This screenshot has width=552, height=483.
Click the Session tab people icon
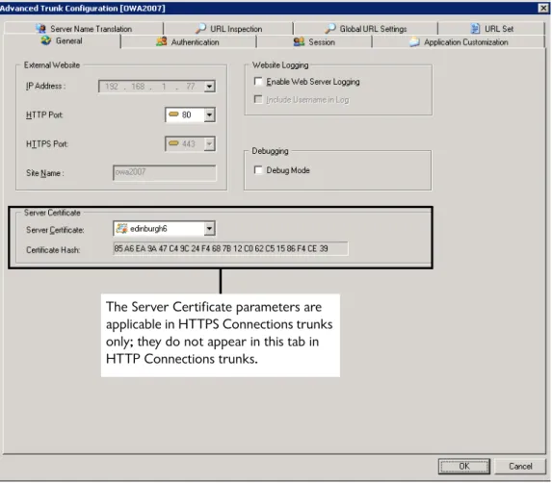(299, 41)
